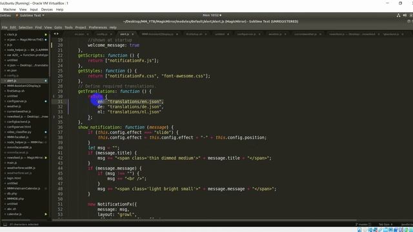Click the getTranslations function name on line 29
This screenshot has height=232, width=413.
[96, 92]
